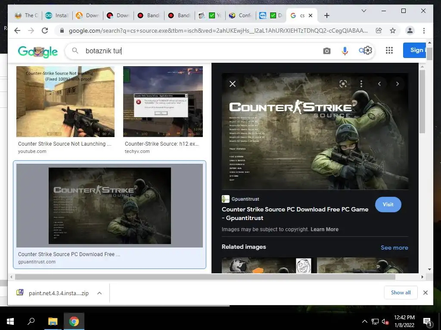This screenshot has height=330, width=441.
Task: Open Counter-Strike Source h12.exe error thumbnail
Action: pyautogui.click(x=163, y=101)
